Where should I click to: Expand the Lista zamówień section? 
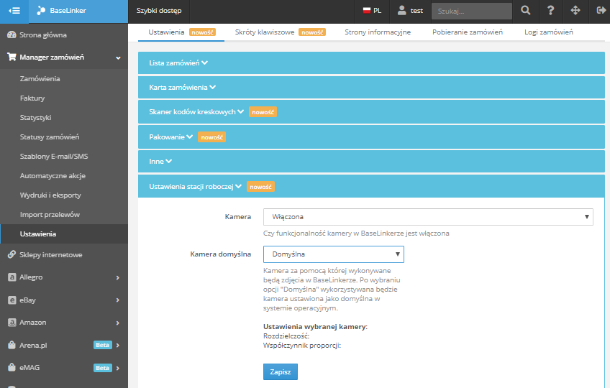pyautogui.click(x=178, y=63)
